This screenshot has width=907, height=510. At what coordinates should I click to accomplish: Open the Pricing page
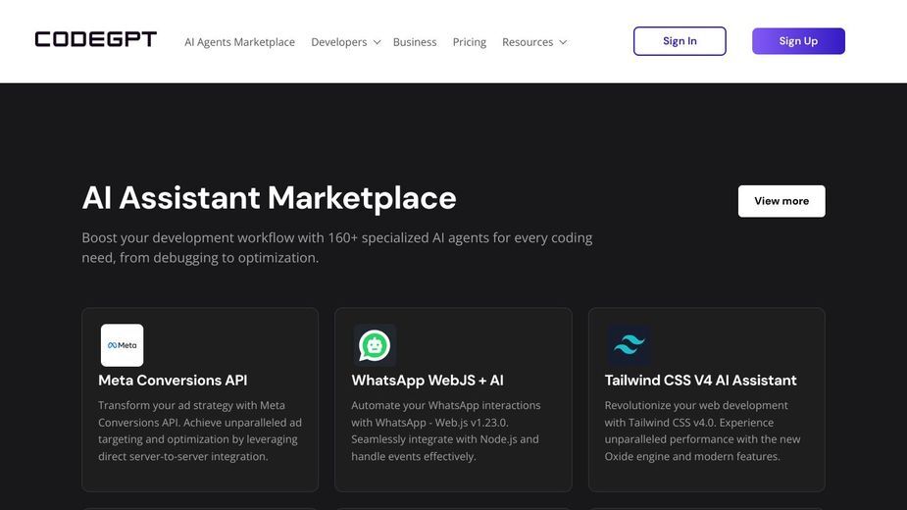point(469,42)
